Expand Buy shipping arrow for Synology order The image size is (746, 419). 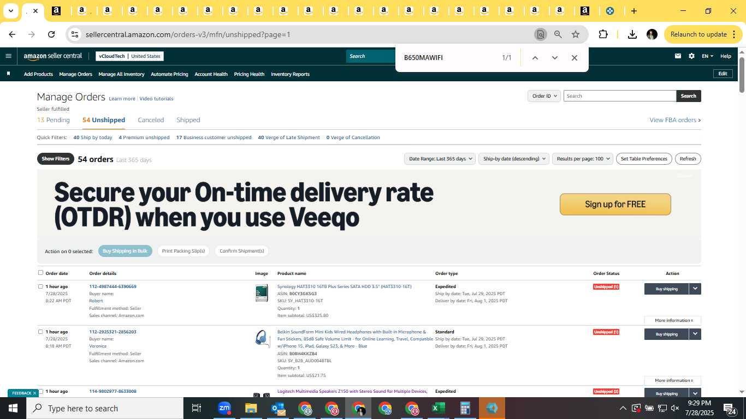click(695, 289)
